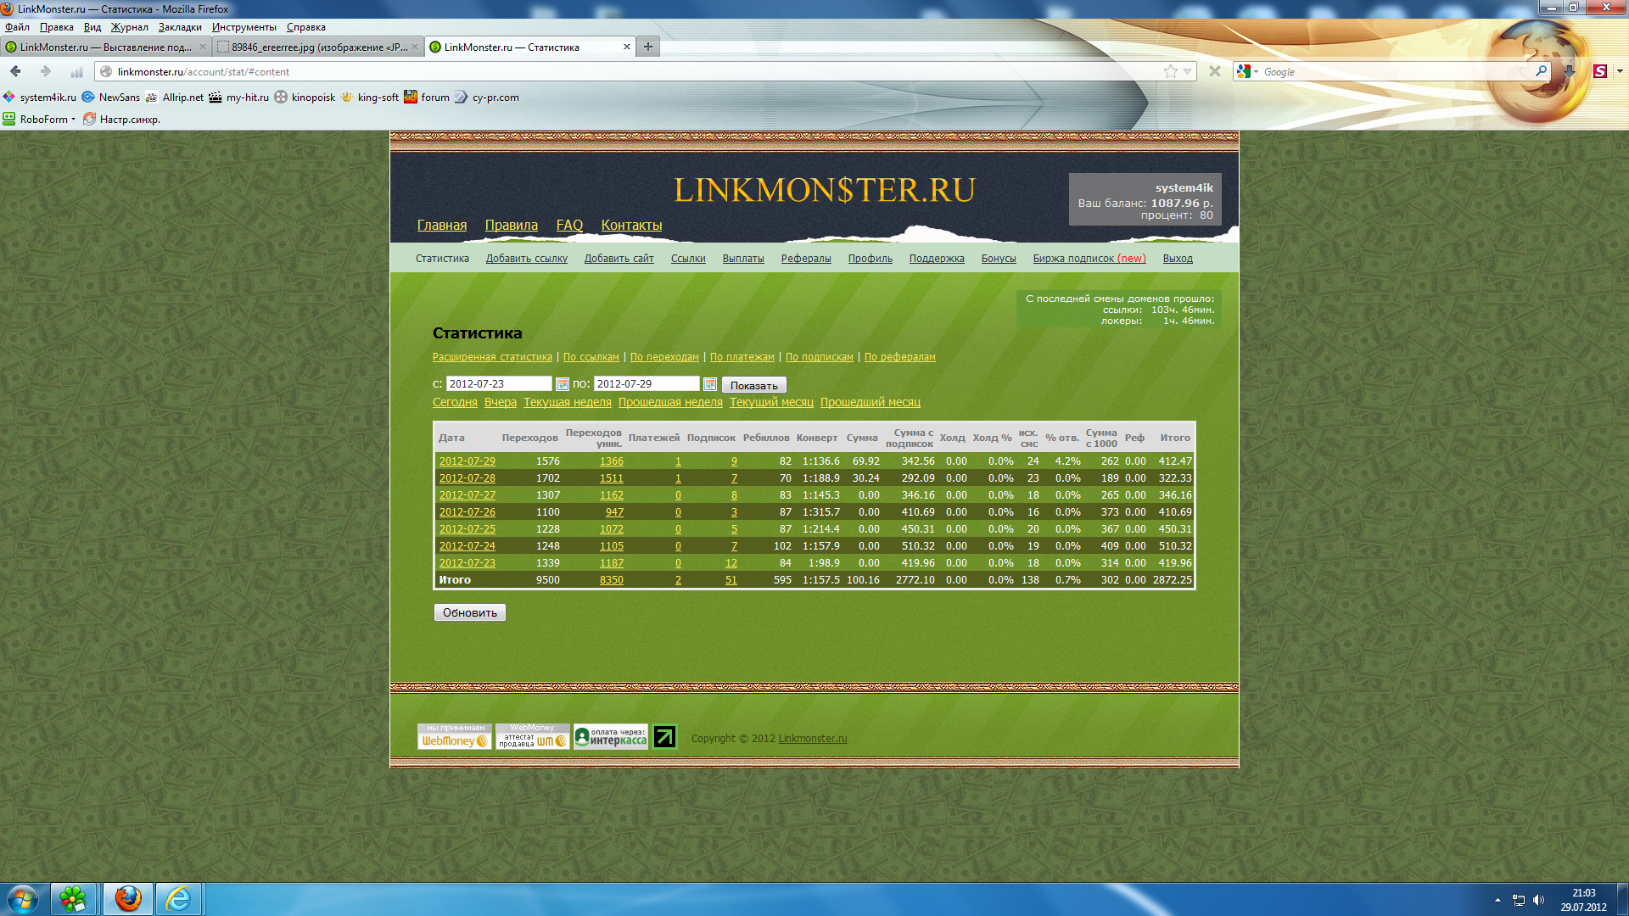Open the Журнал menu
This screenshot has width=1629, height=916.
click(x=129, y=27)
